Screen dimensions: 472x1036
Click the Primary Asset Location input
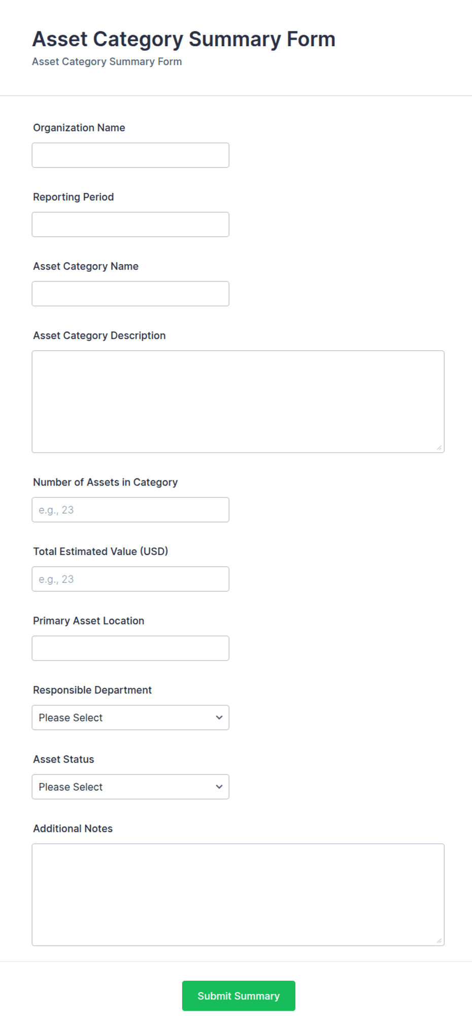click(x=130, y=649)
